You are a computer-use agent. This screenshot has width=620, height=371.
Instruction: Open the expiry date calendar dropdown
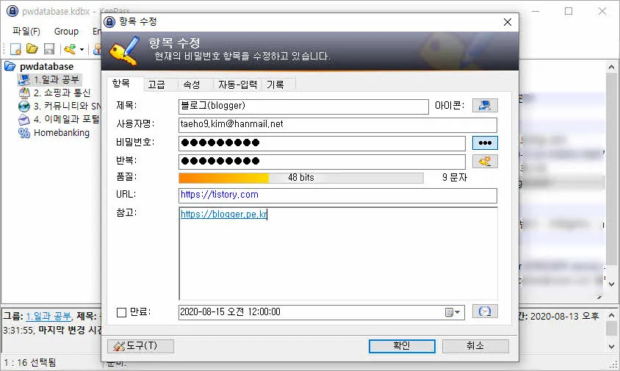(453, 312)
